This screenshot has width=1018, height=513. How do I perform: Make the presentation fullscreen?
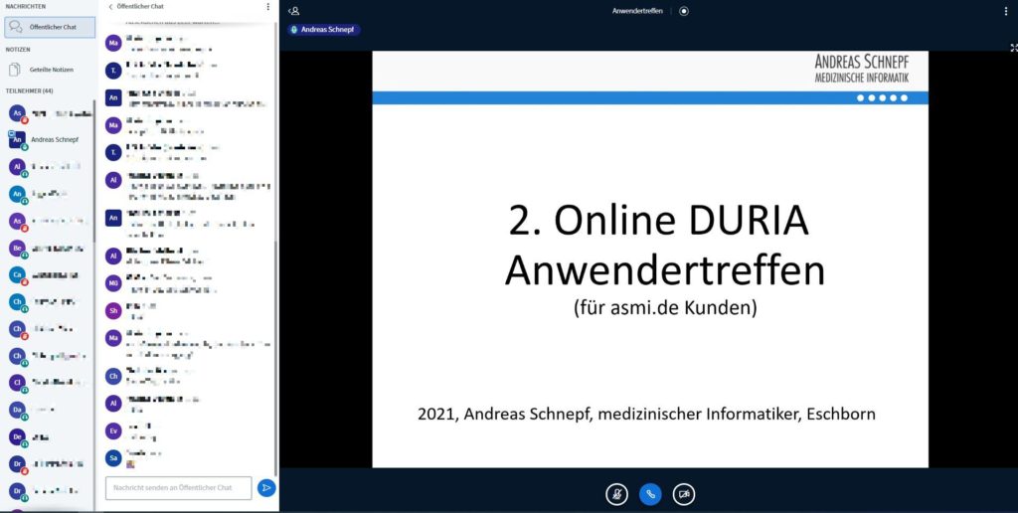1013,48
